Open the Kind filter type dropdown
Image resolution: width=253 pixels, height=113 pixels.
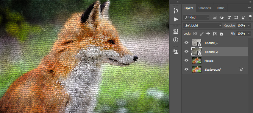[x=196, y=18]
